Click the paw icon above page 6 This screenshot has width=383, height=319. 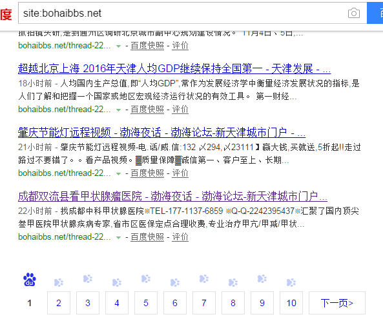[x=175, y=282]
